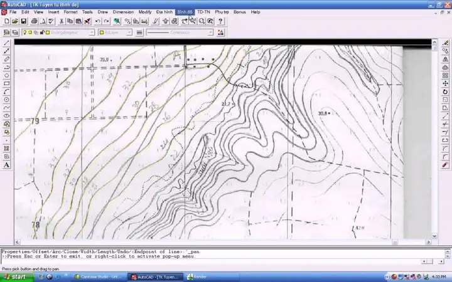Toggle layer on/off lightbulb icon
The image size is (452, 282).
pos(24,33)
